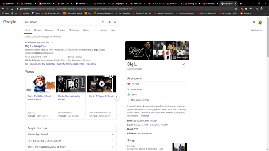Click 'Harlem' death place link

pyautogui.click(x=152, y=125)
